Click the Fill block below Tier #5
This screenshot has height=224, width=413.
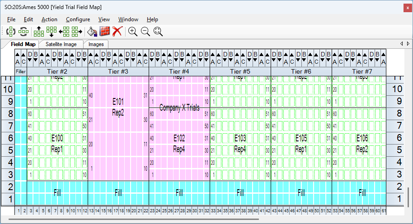pyautogui.click(x=240, y=193)
